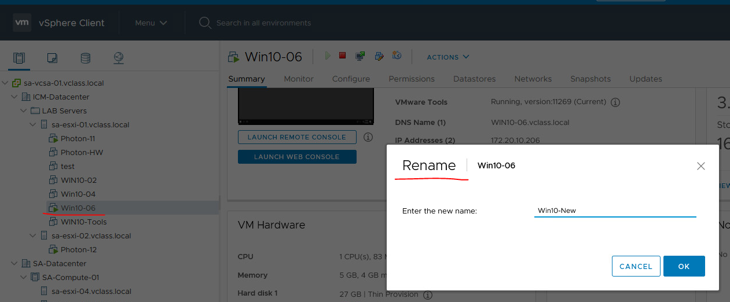Open the Permissions tab
Image resolution: width=730 pixels, height=302 pixels.
(412, 79)
